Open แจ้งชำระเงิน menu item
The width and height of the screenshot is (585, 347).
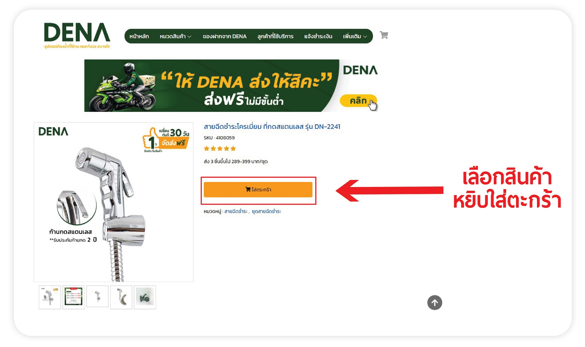318,36
